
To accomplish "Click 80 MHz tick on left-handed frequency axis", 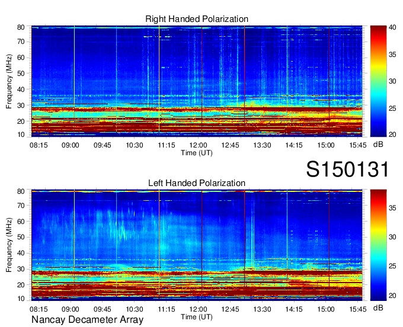I will [21, 191].
